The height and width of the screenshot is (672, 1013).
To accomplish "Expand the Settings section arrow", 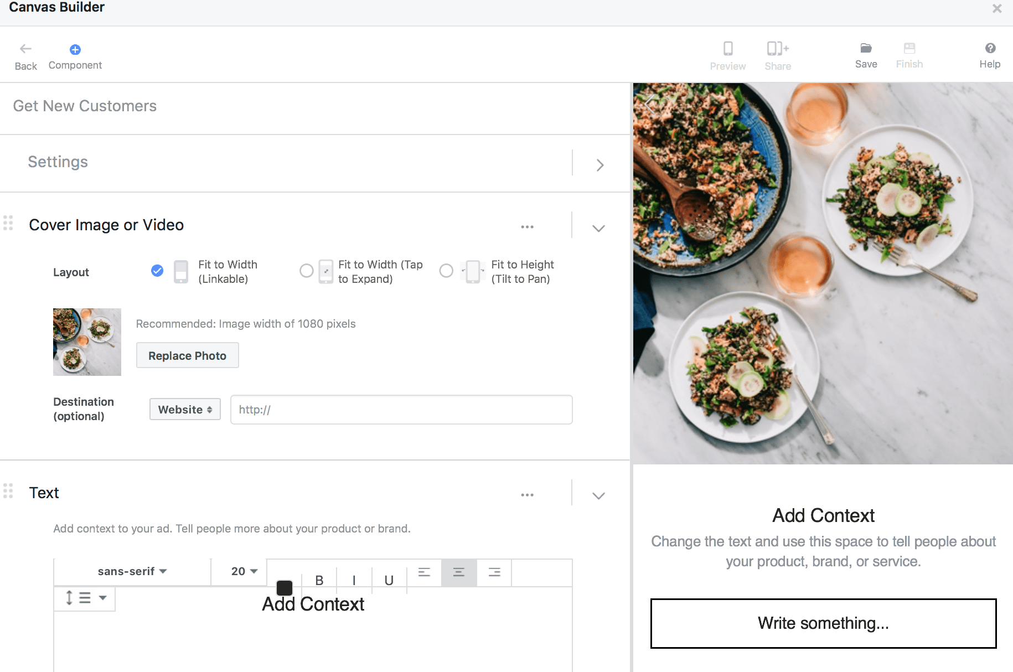I will tap(600, 165).
